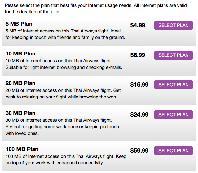Click the $16.99 price

[139, 85]
